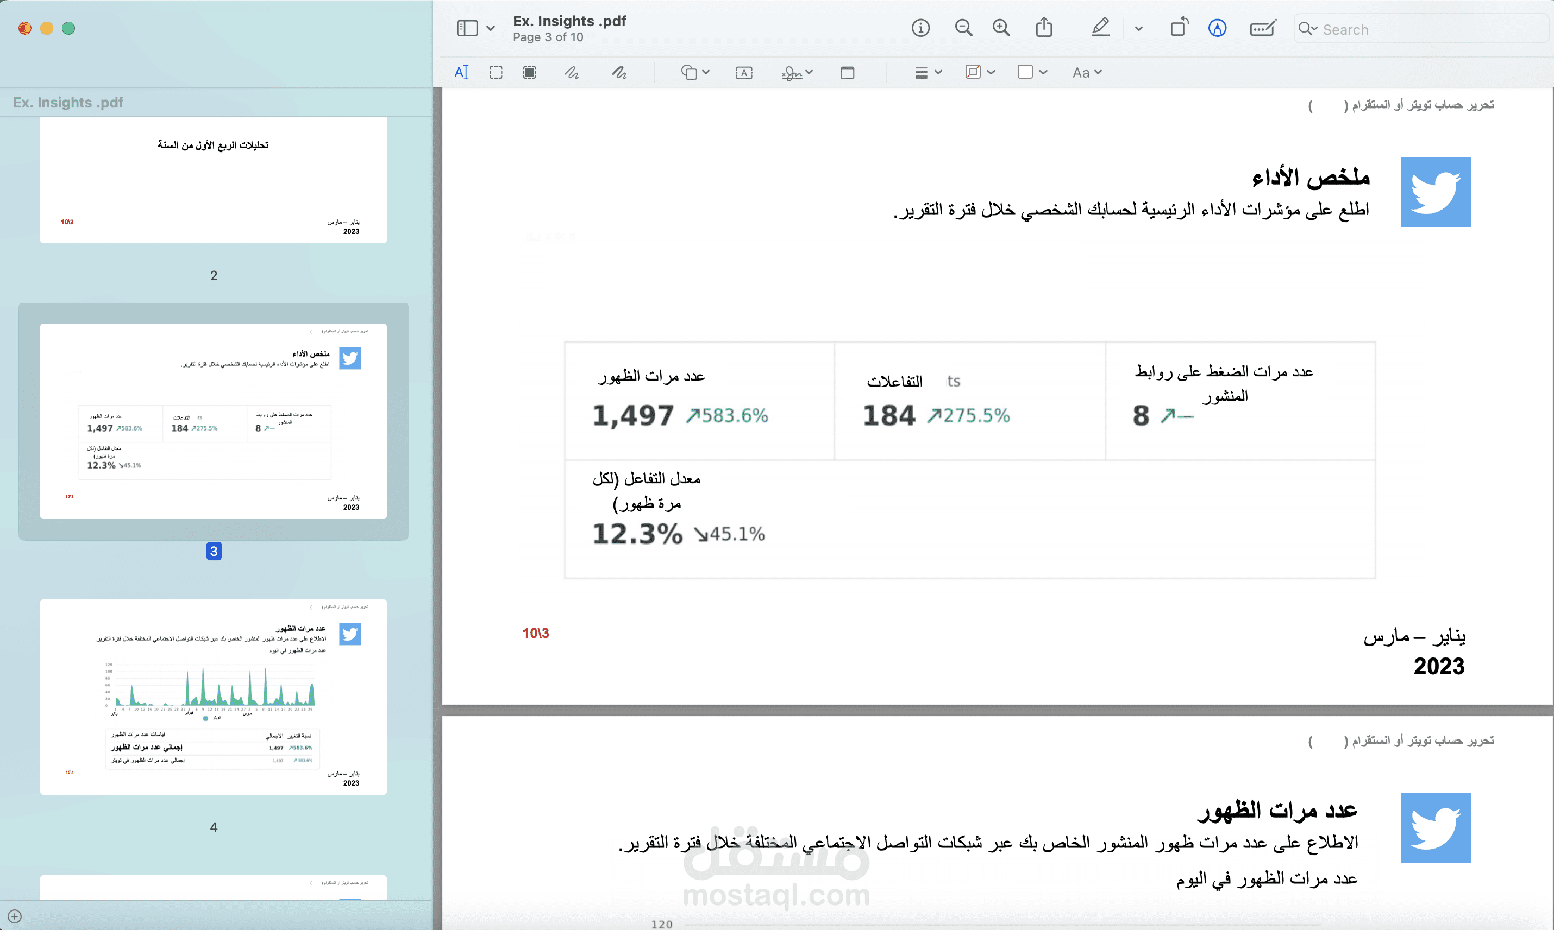Toggle the markup toolbar
This screenshot has height=930, width=1554.
[x=1217, y=28]
